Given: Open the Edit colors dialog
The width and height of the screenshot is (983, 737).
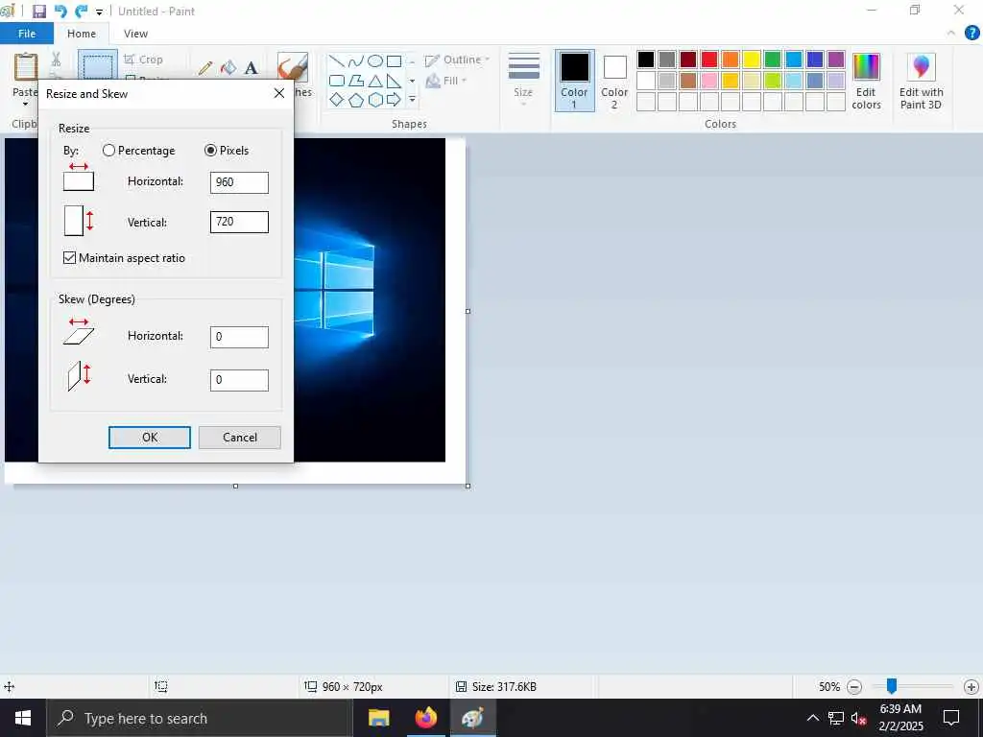Looking at the screenshot, I should click(867, 81).
